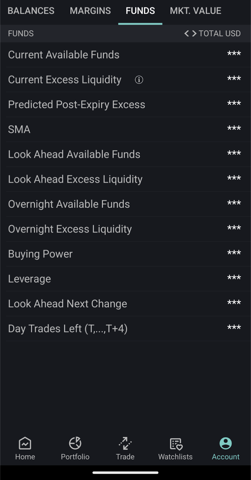This screenshot has height=480, width=251.
Task: Tap Day Trades Left row
Action: pyautogui.click(x=68, y=329)
